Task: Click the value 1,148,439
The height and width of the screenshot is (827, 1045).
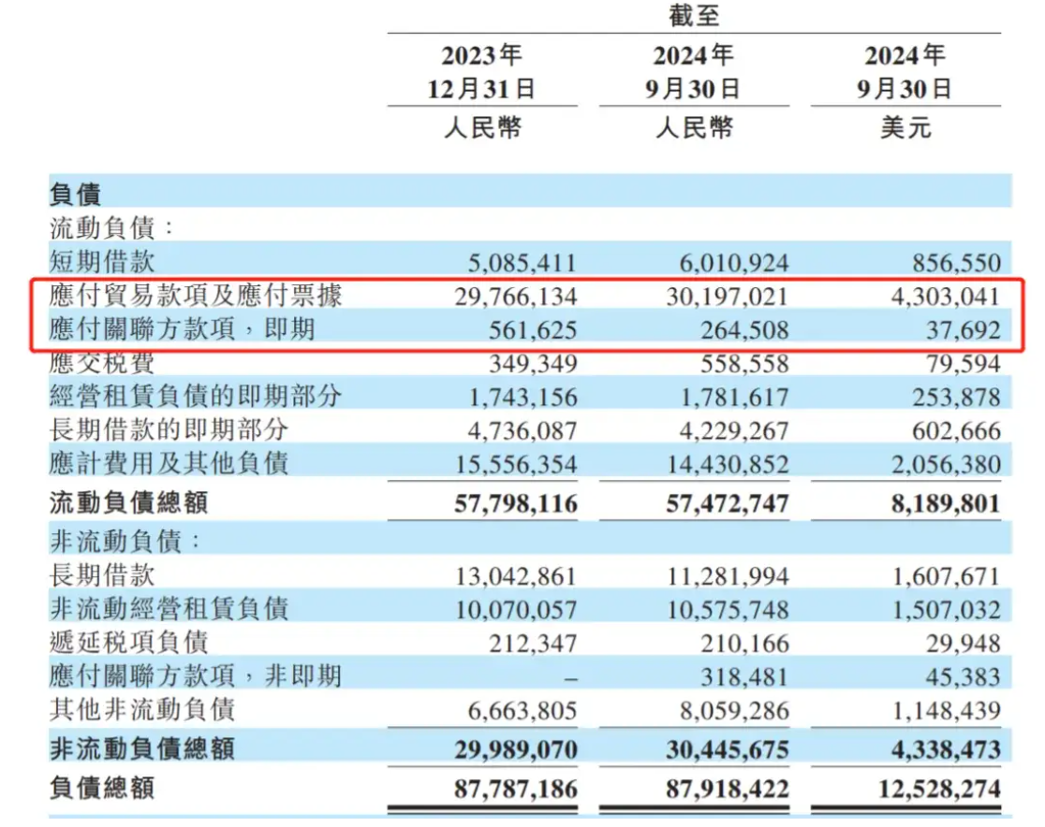Action: tap(946, 711)
